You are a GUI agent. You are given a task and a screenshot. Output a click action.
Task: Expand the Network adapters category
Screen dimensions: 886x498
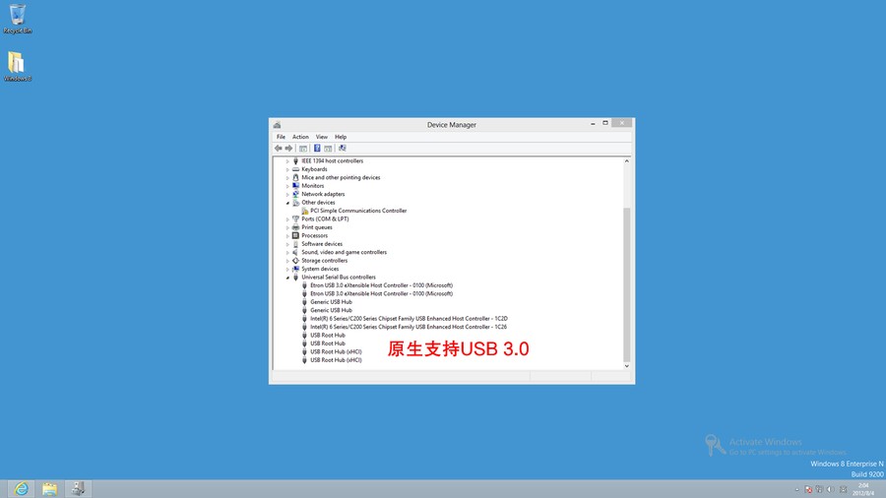(287, 194)
